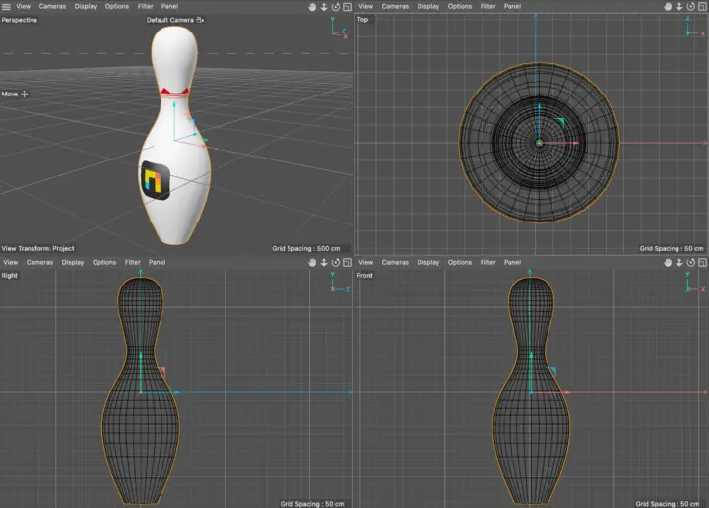Click the Front viewport label
The image size is (709, 508).
click(365, 276)
